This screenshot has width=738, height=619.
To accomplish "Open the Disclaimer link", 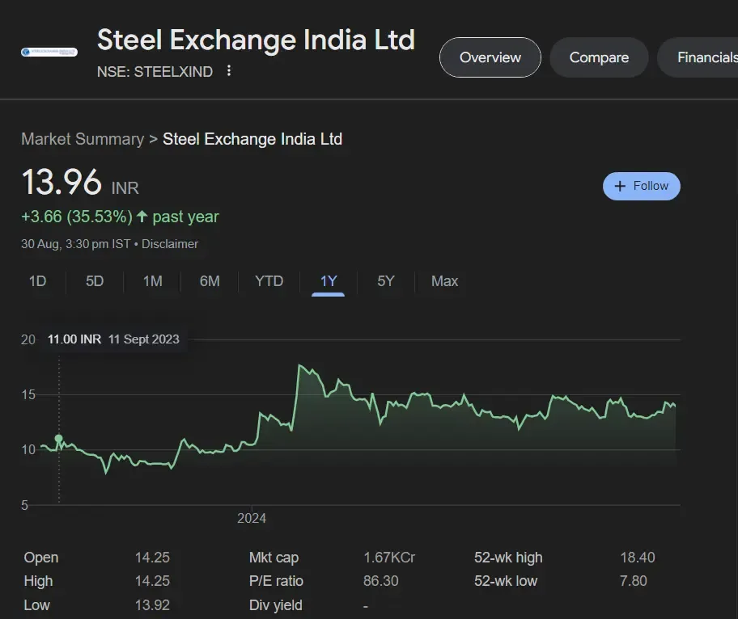I will click(170, 243).
